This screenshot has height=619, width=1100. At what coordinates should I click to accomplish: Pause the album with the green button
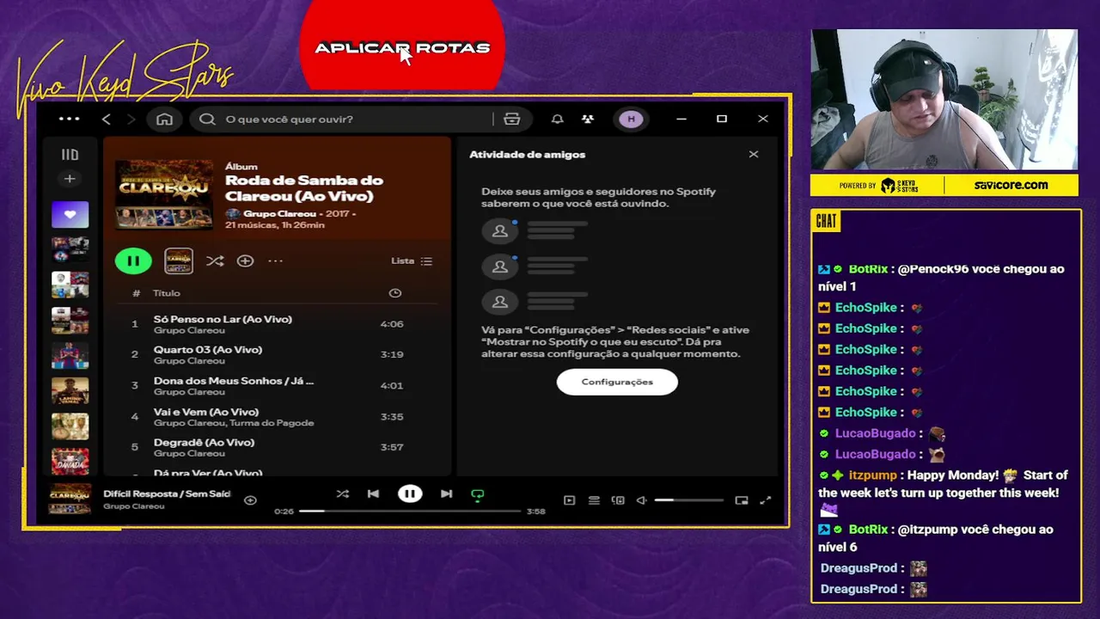(133, 260)
